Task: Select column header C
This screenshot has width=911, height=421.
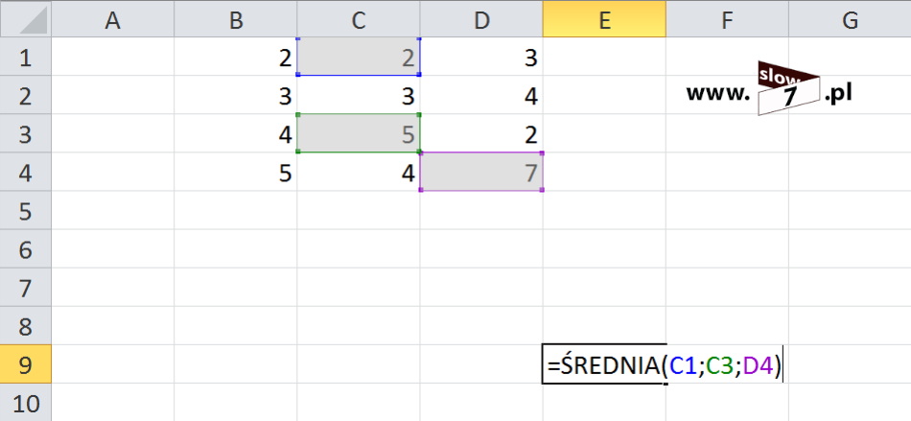Action: pos(359,19)
